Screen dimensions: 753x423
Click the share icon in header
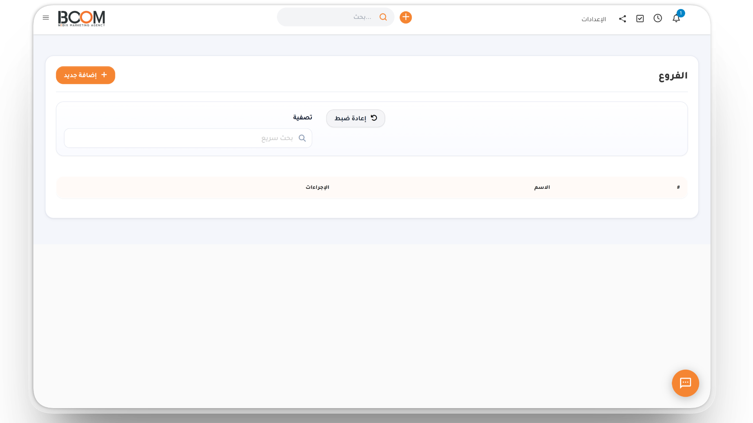[x=622, y=18]
